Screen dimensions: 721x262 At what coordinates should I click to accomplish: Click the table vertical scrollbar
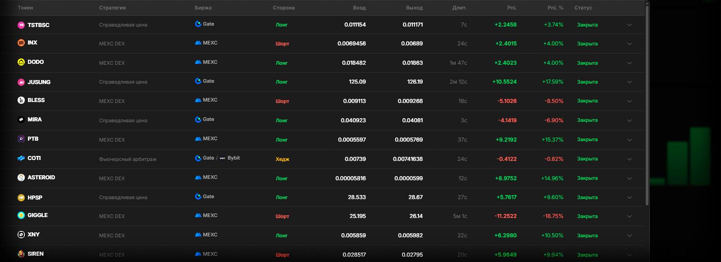click(647, 103)
